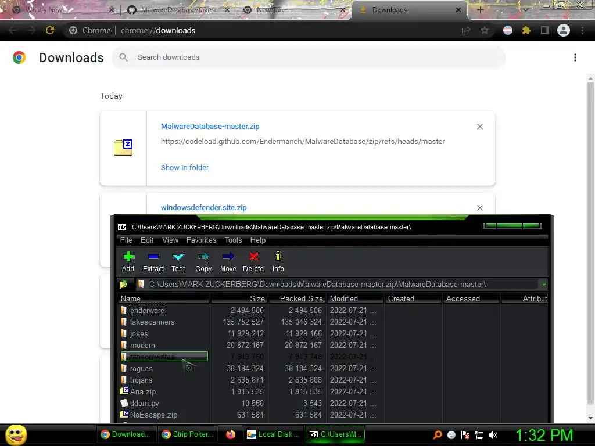Bookmark this page with the star icon

coord(485,30)
